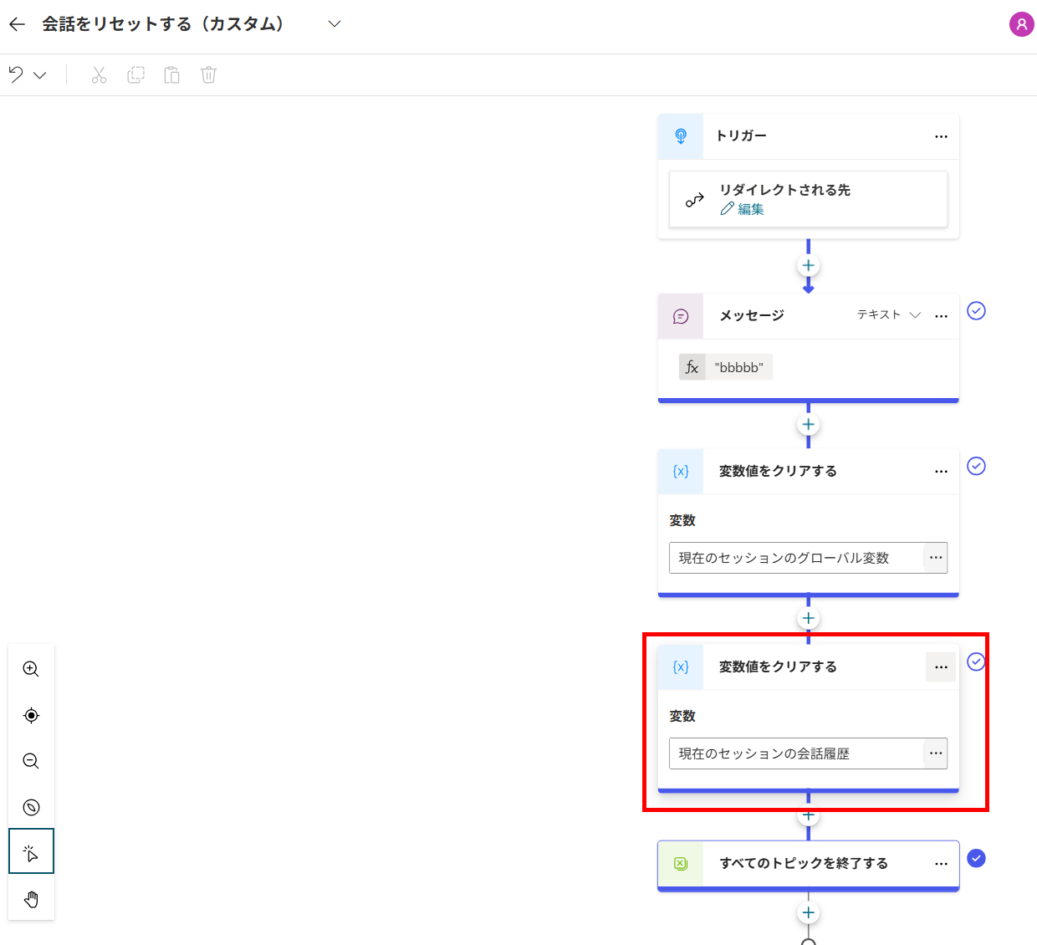Cut selected node with scissors icon
The image size is (1037, 945).
click(x=99, y=75)
